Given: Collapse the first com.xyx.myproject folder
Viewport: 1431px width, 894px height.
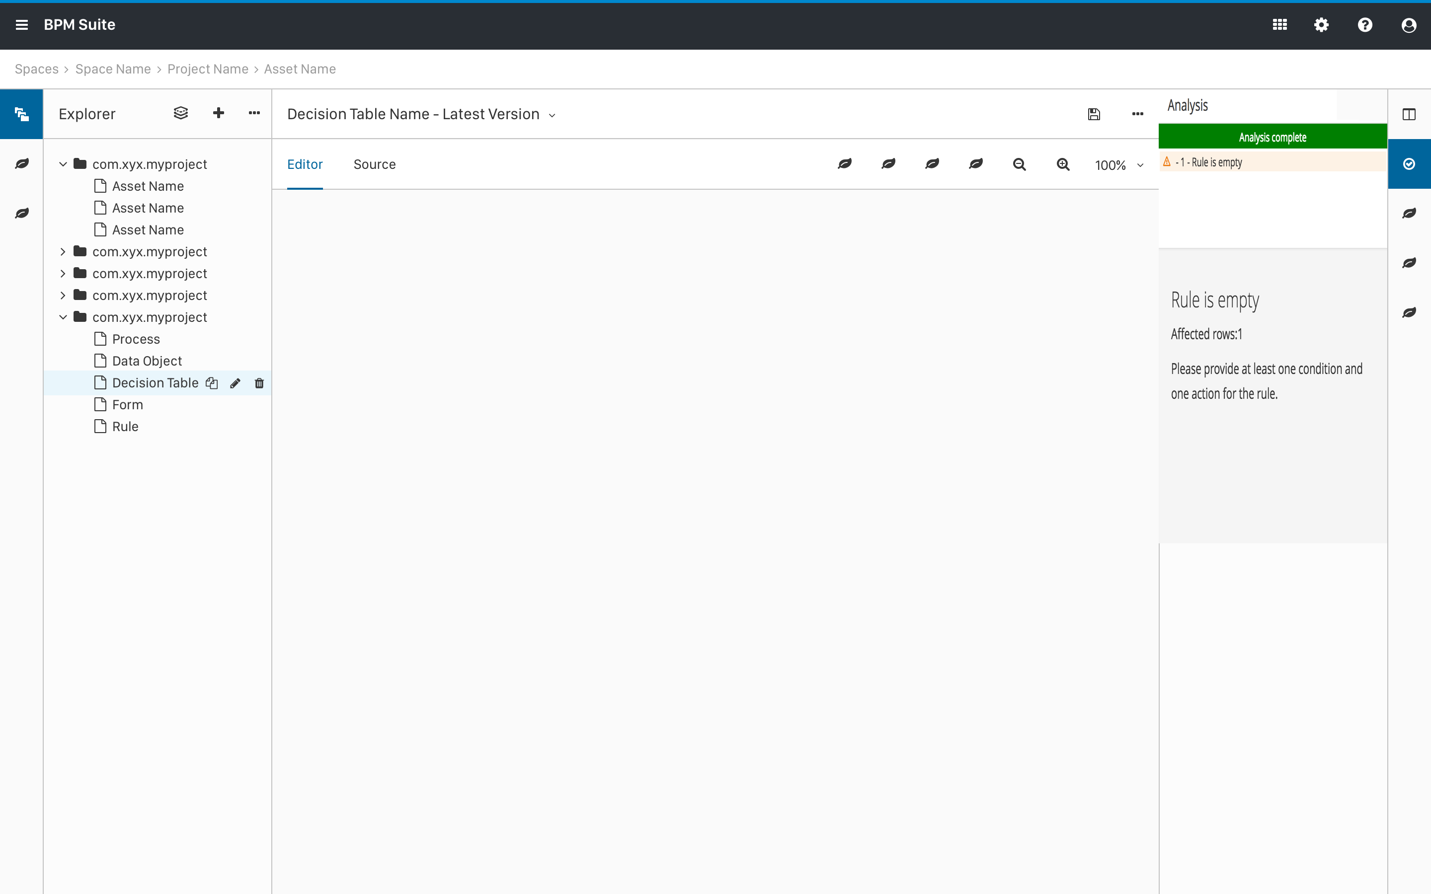Looking at the screenshot, I should point(63,164).
